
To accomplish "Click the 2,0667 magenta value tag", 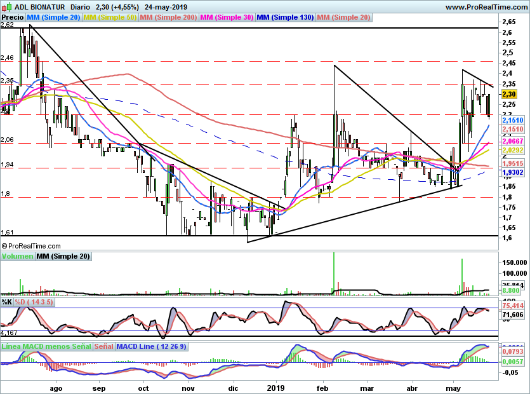I will (512, 141).
